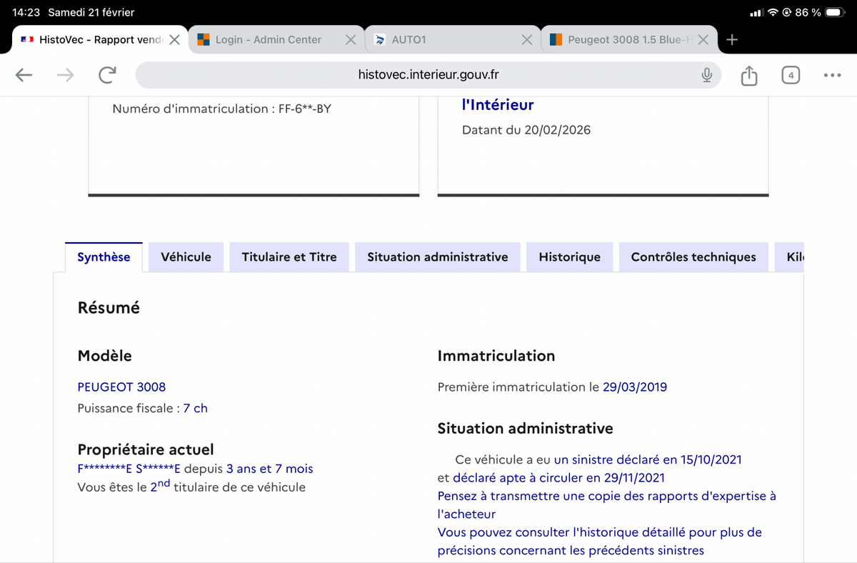Open the tab overview showing 4 tabs
The width and height of the screenshot is (857, 563).
(790, 75)
